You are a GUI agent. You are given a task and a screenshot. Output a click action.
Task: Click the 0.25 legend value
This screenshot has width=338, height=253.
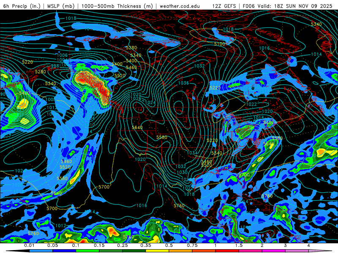point(123,245)
